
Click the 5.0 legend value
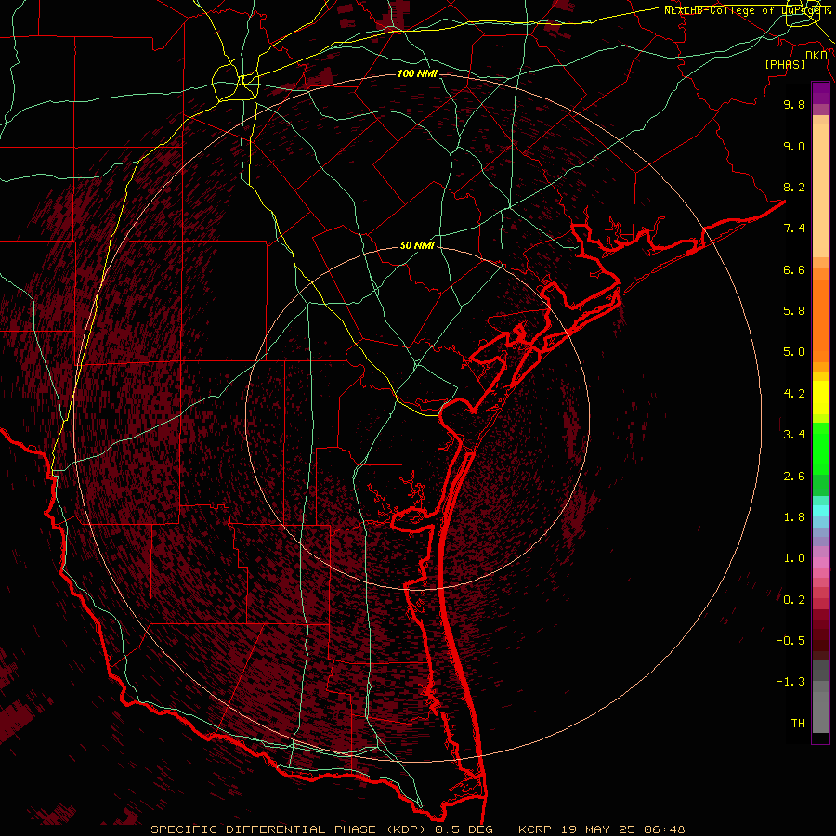pos(794,352)
